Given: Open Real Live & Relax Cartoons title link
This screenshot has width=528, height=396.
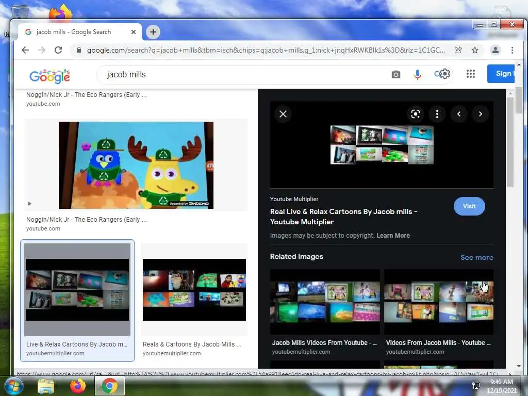Looking at the screenshot, I should pyautogui.click(x=343, y=217).
